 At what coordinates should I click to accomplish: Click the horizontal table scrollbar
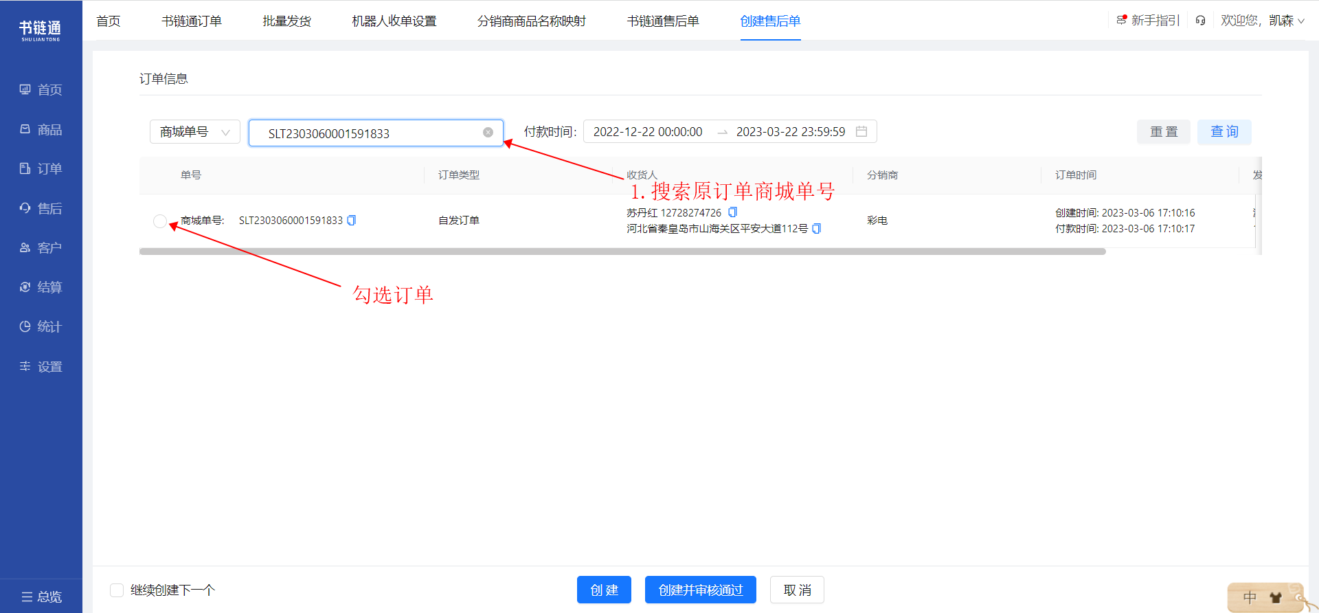tap(622, 252)
